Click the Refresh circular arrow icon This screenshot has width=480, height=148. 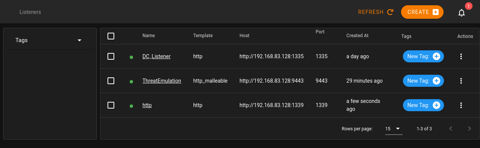390,12
